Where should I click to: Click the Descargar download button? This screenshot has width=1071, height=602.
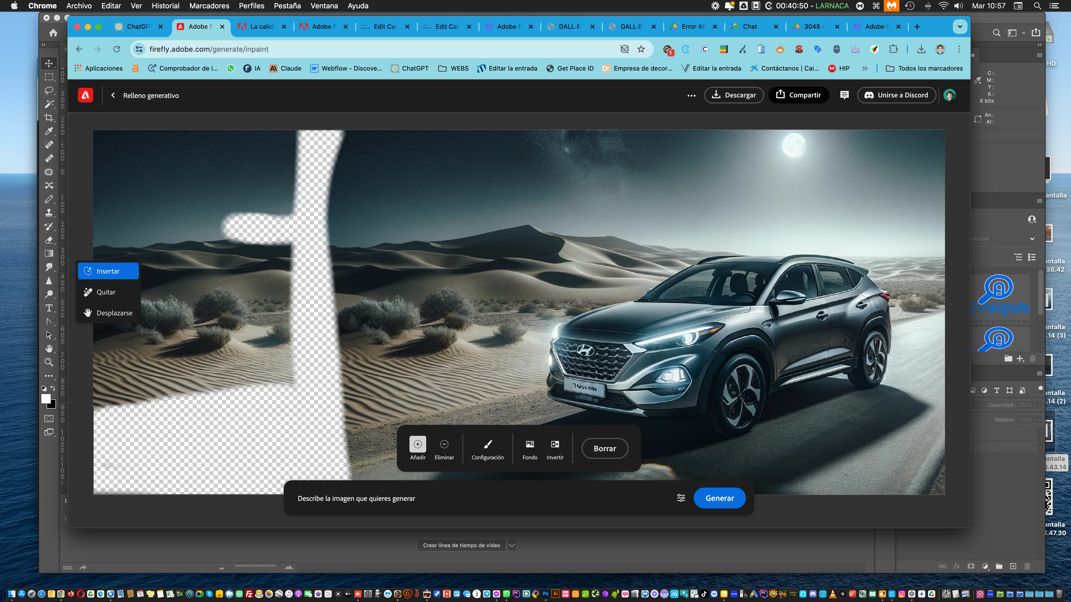[734, 95]
